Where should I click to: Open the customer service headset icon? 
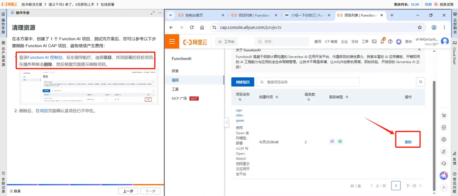pos(444,163)
